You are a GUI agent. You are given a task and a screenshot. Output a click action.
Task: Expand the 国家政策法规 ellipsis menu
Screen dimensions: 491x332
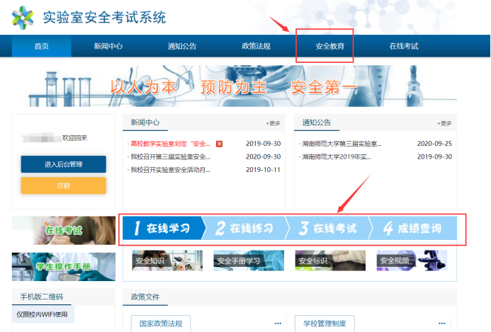278,324
